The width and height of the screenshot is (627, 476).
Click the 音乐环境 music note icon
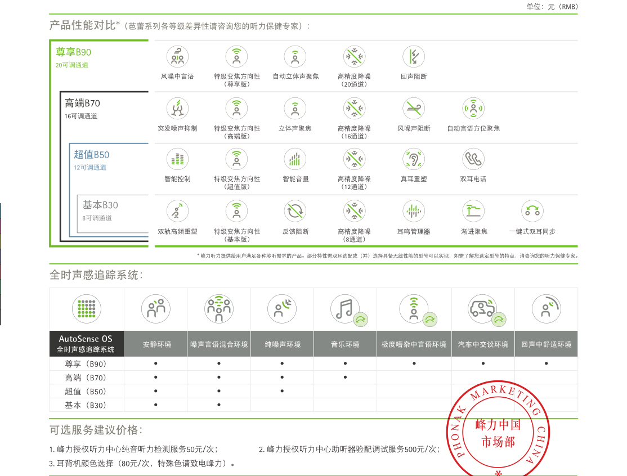pos(346,309)
